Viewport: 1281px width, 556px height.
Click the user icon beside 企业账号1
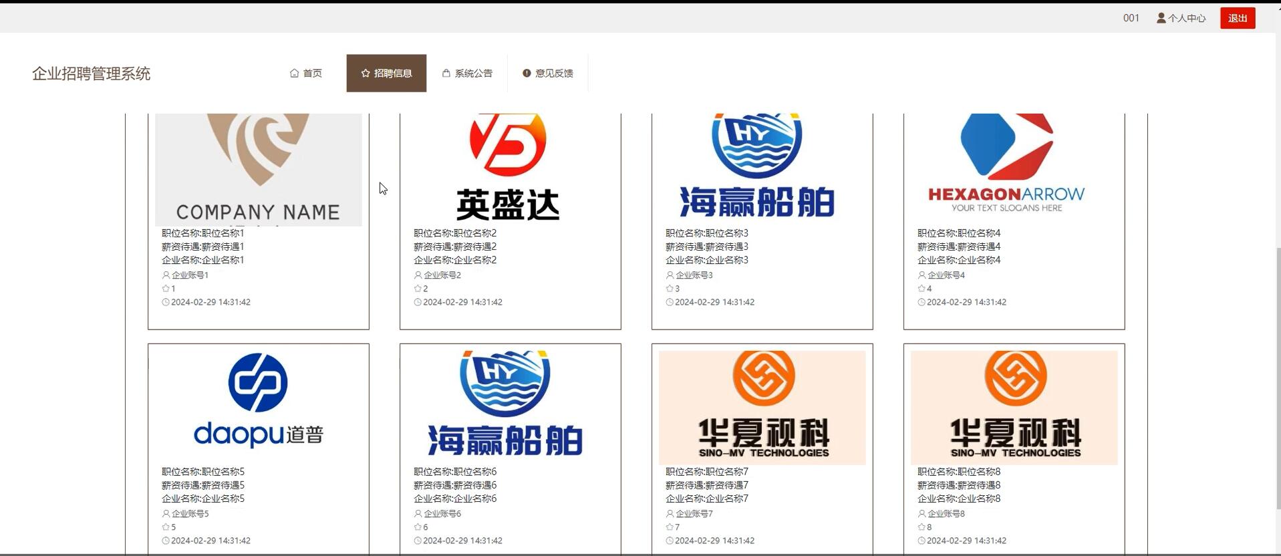point(166,275)
